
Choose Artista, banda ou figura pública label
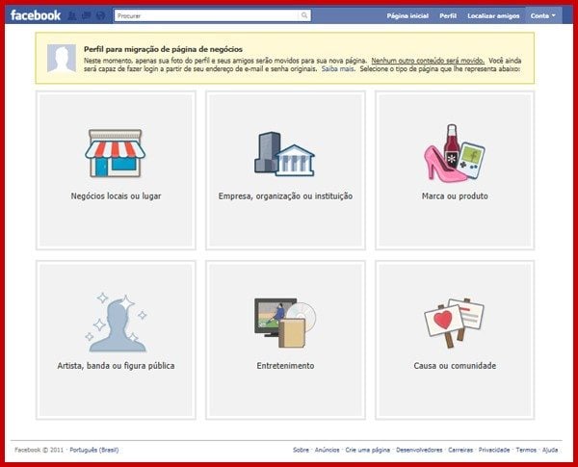(116, 366)
